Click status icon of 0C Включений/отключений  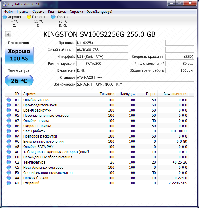pos(9,141)
